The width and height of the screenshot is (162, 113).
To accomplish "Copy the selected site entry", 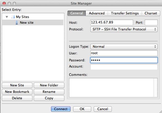I will [49, 98].
